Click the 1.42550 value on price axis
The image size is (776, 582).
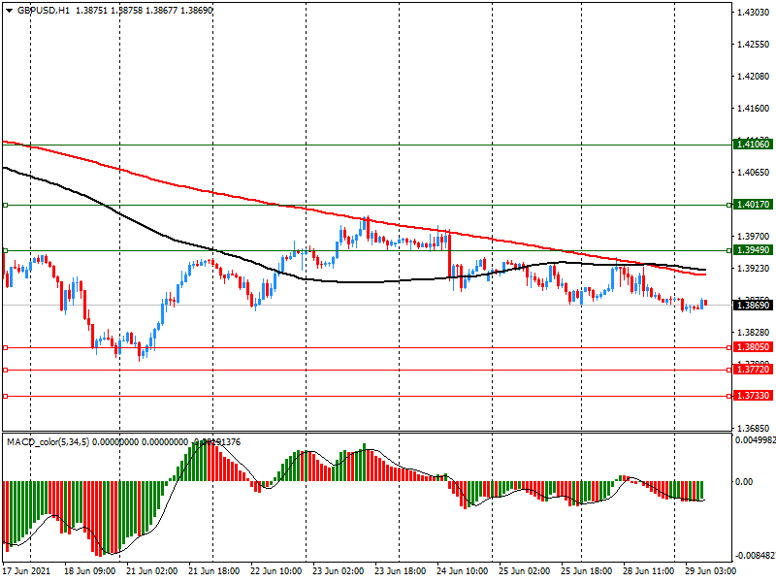[754, 44]
